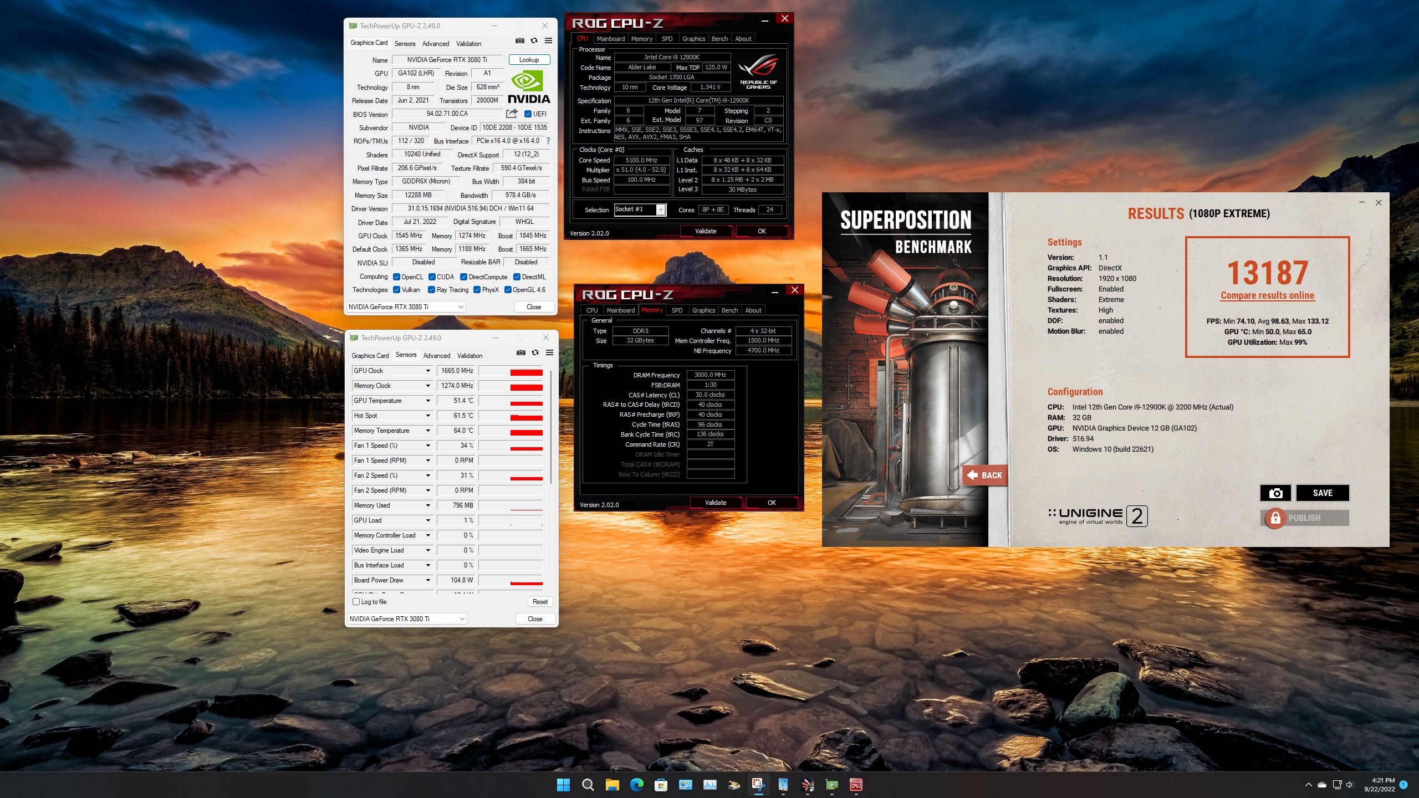Screen dimensions: 1419x798
Task: Click the SAVE button in Superposition
Action: (x=1322, y=493)
